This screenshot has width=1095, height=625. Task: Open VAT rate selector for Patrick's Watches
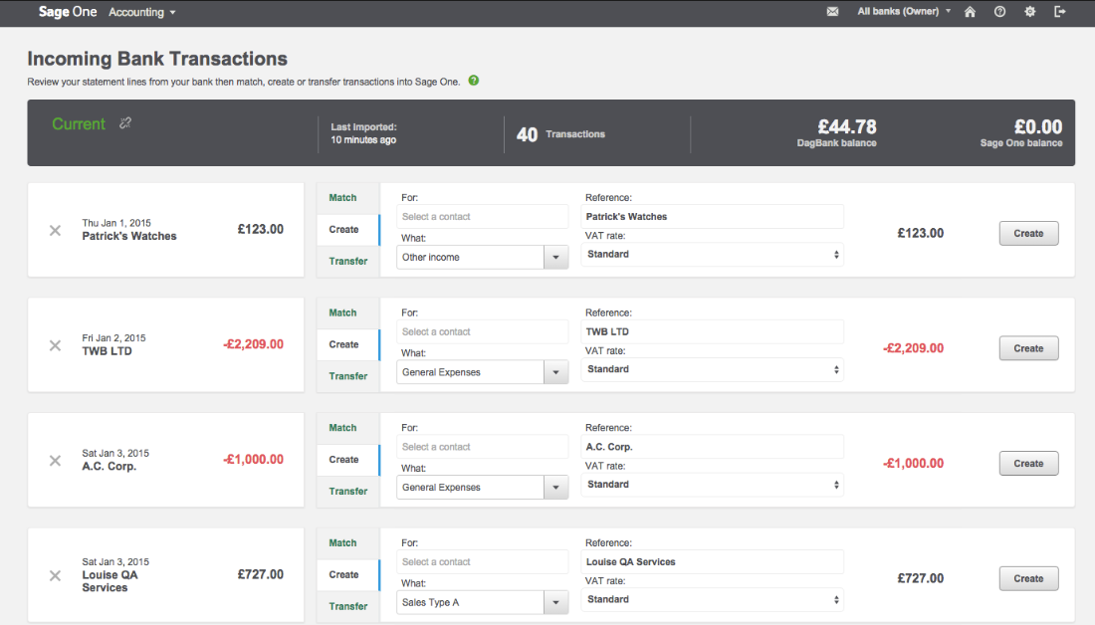click(713, 254)
